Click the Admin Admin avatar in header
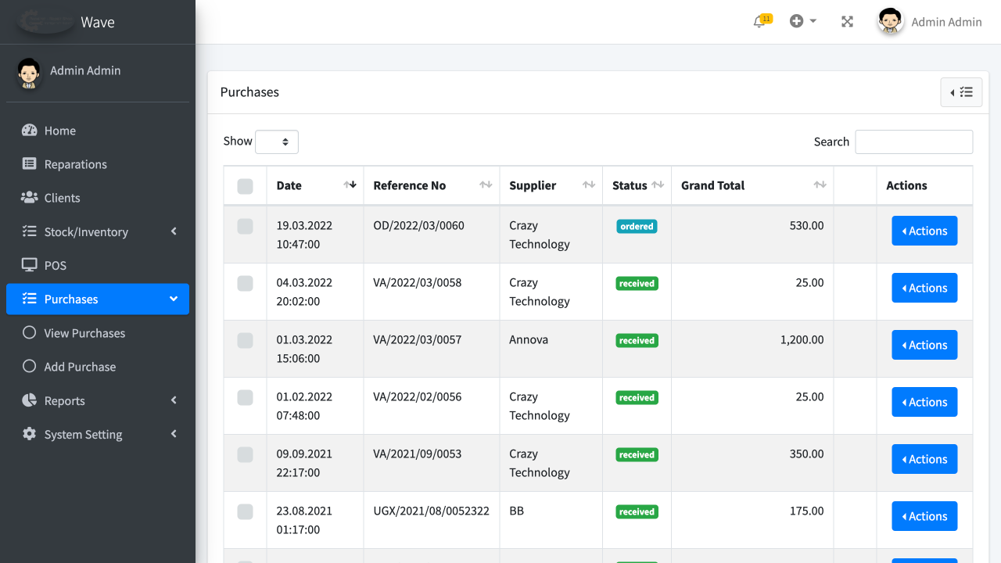The height and width of the screenshot is (563, 1001). [x=891, y=22]
